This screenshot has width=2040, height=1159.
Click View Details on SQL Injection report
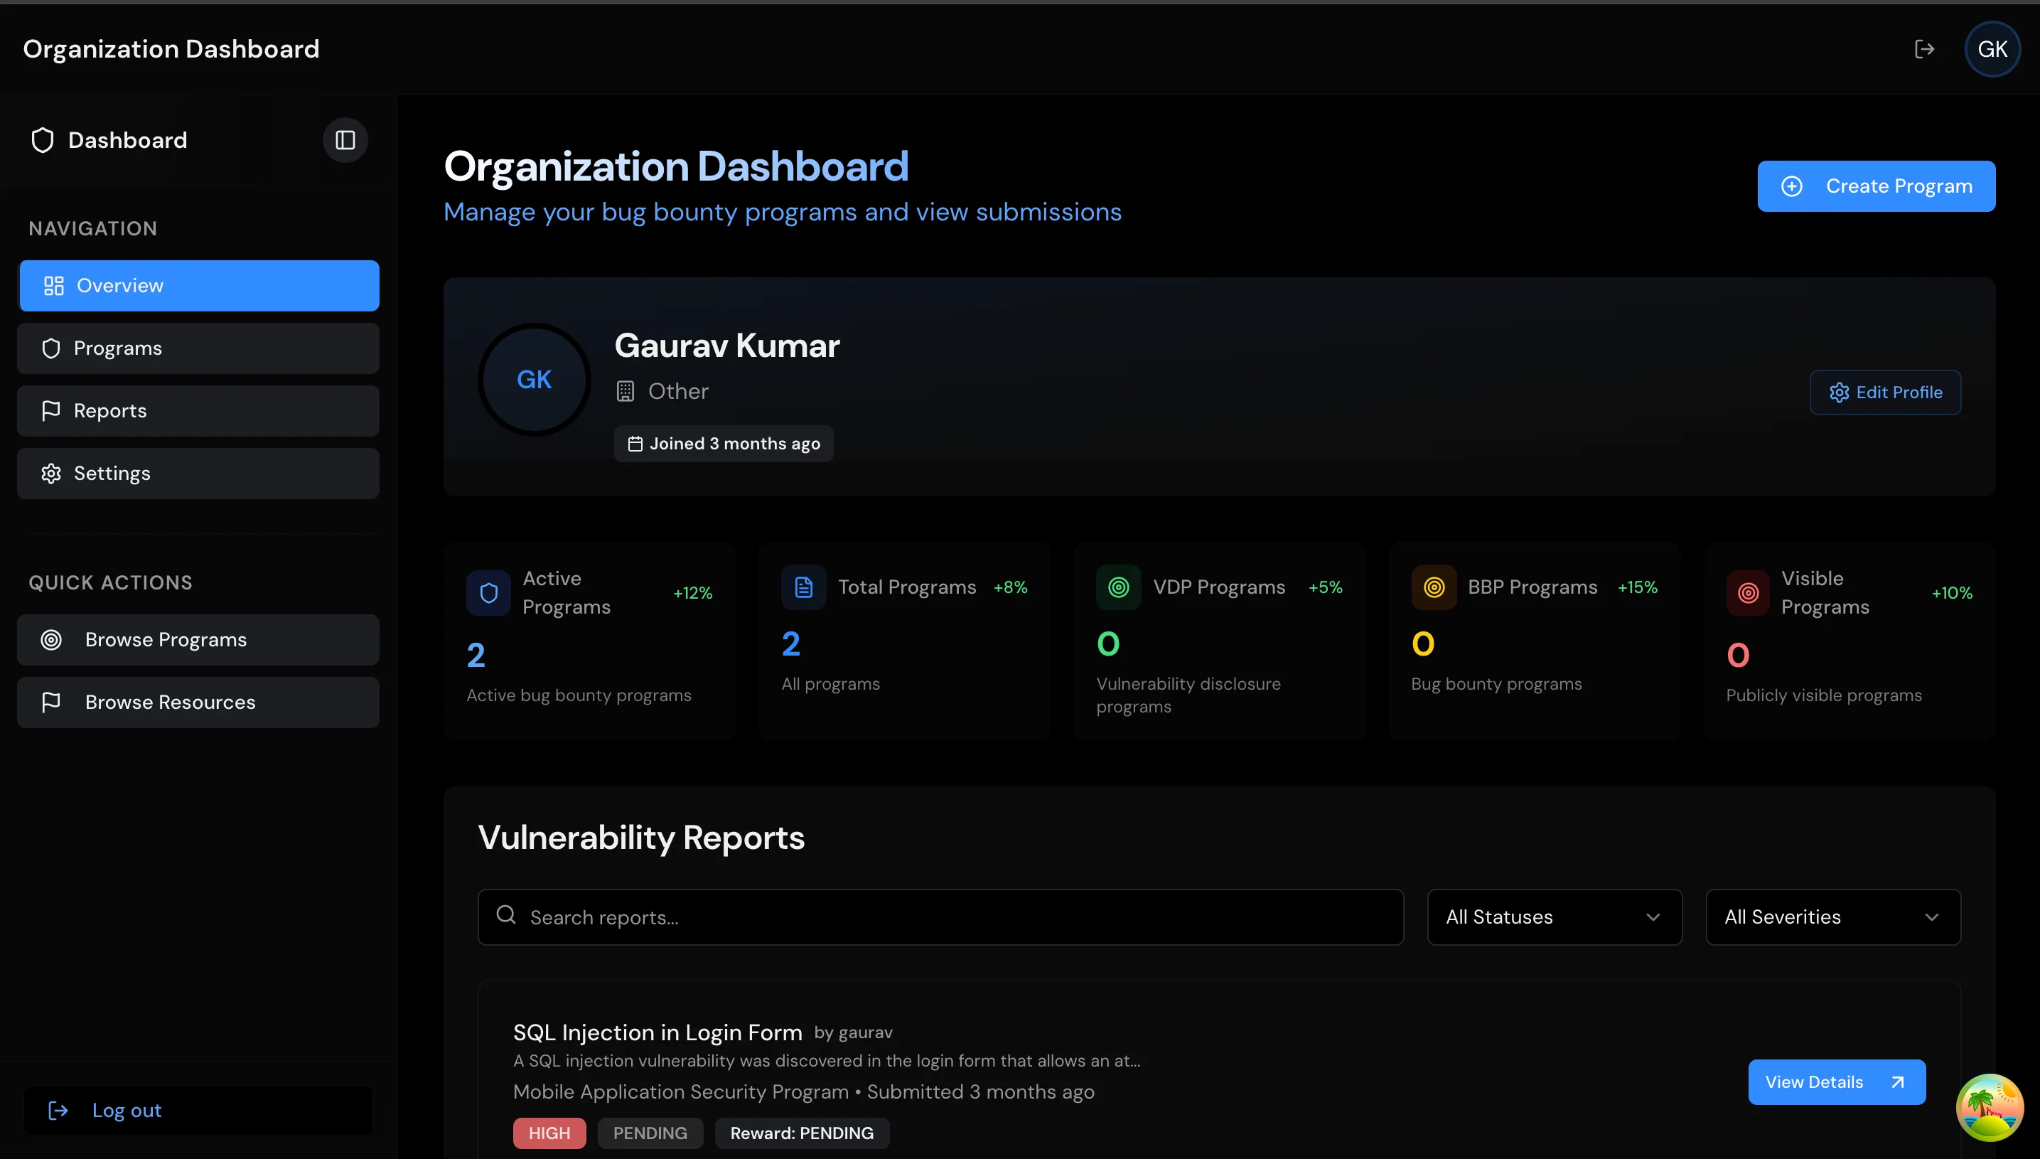1835,1081
